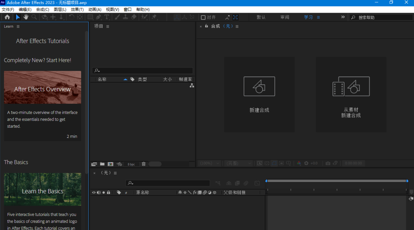Switch to the 默认 workspace tab

[x=261, y=17]
